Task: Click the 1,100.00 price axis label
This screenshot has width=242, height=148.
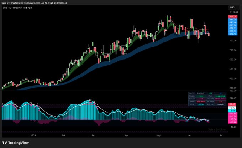Action: tap(234, 12)
